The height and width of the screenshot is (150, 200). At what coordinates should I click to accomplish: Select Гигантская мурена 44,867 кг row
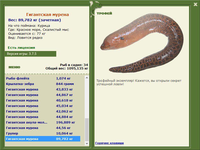tap(43, 95)
